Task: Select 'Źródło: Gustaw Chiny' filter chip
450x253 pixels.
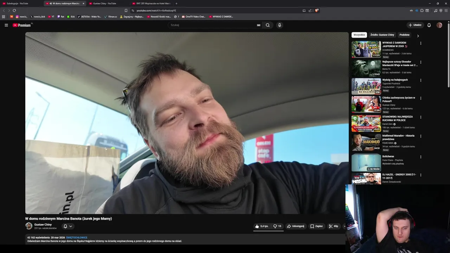Action: coord(382,35)
